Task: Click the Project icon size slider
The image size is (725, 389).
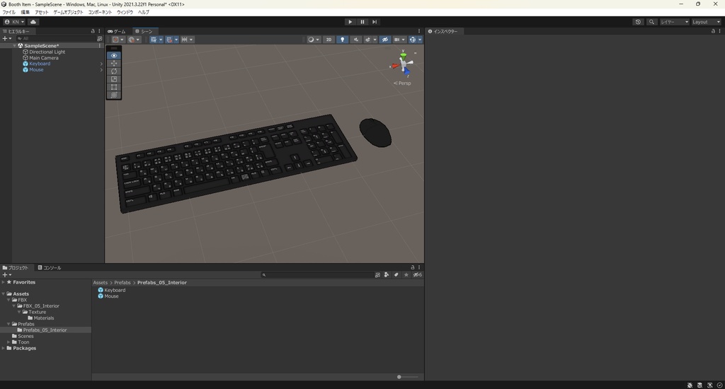Action: [x=407, y=377]
